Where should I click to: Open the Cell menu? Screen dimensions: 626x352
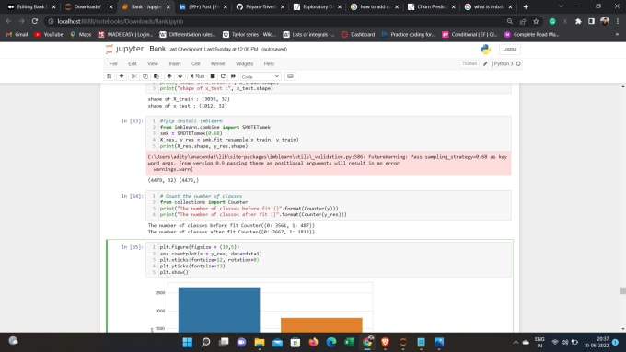coord(195,63)
